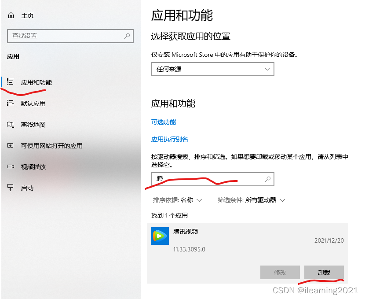Open the 主页 home label
This screenshot has height=299, width=365.
27,15
